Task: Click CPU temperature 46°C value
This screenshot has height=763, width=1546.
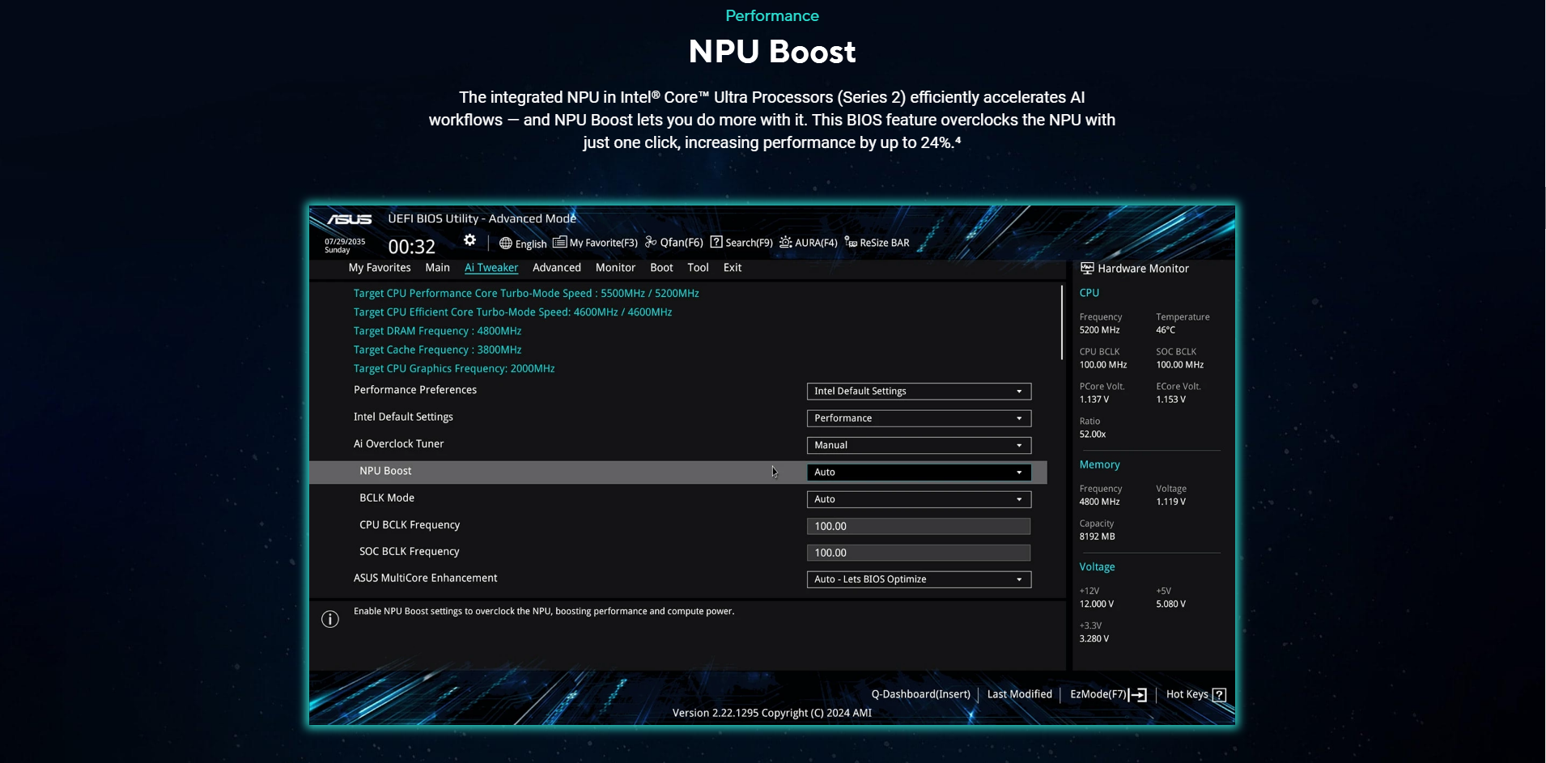Action: [x=1166, y=330]
